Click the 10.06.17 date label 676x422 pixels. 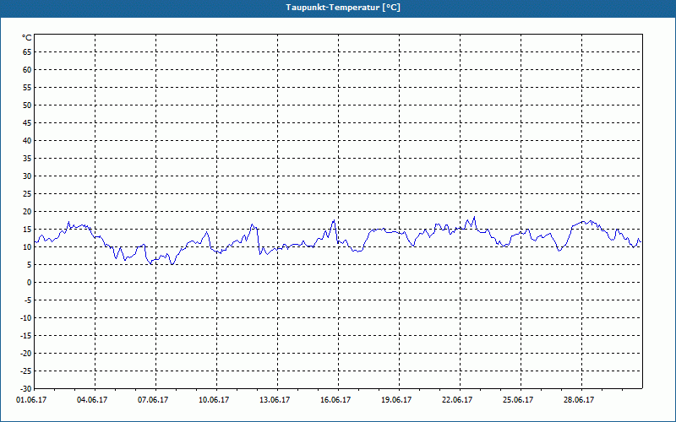tap(214, 400)
